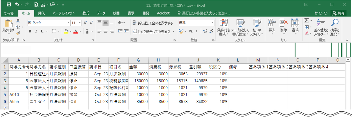Switch to the 挿入 ribbon tab

click(41, 13)
